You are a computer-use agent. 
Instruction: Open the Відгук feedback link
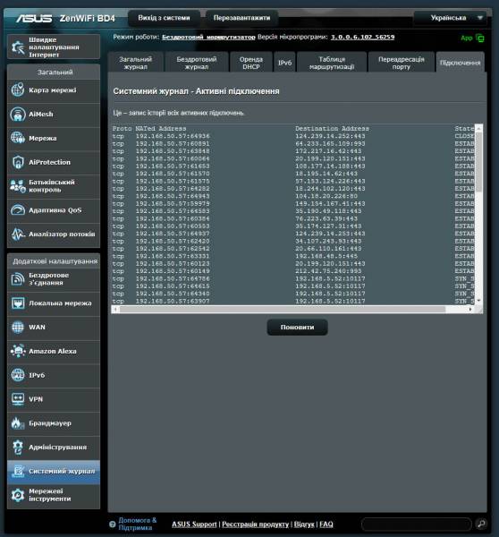pos(304,524)
